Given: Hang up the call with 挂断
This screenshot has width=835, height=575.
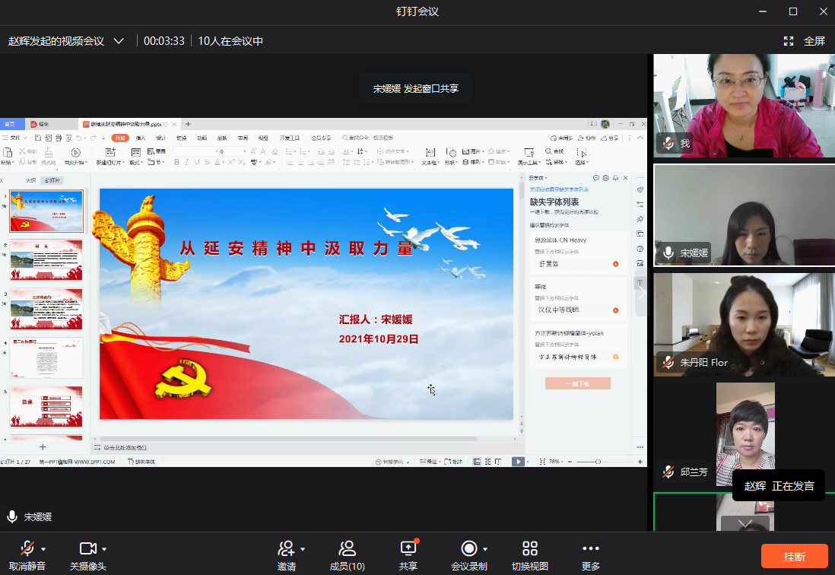Looking at the screenshot, I should tap(794, 557).
